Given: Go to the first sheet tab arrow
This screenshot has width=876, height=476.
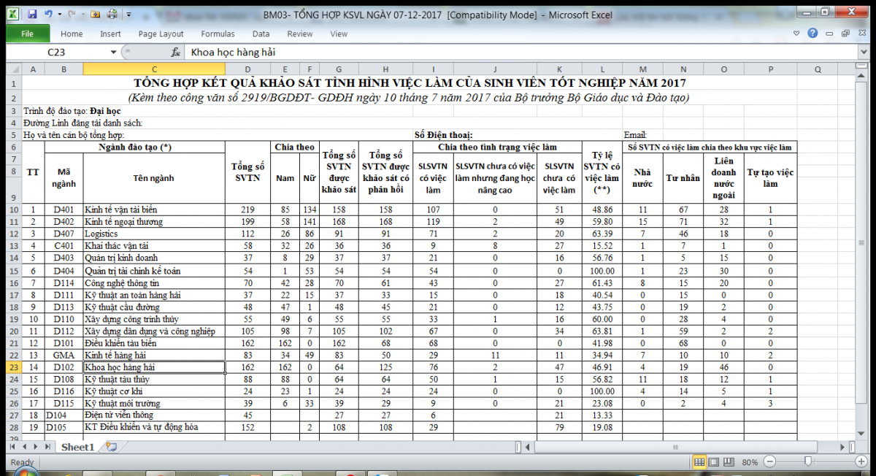Looking at the screenshot, I should 14,447.
